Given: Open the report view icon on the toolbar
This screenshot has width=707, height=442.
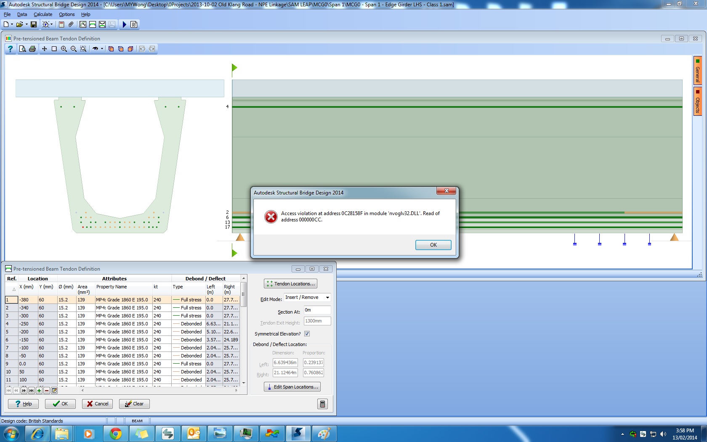Looking at the screenshot, I should (x=134, y=24).
